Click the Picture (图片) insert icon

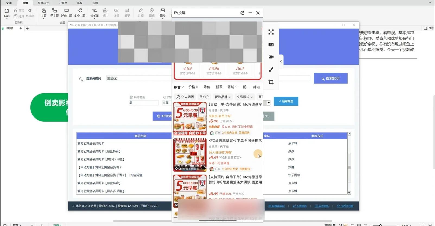pos(163,11)
